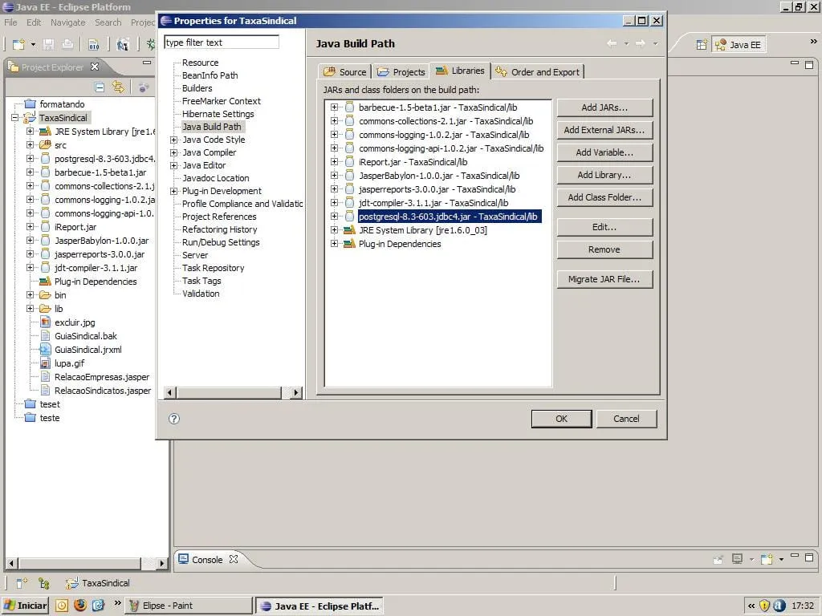Click the Save icon in the toolbar
The width and height of the screenshot is (822, 616).
[x=49, y=45]
